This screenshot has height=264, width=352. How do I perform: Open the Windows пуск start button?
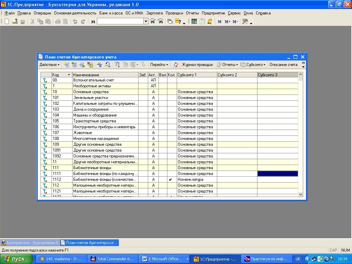[16, 259]
